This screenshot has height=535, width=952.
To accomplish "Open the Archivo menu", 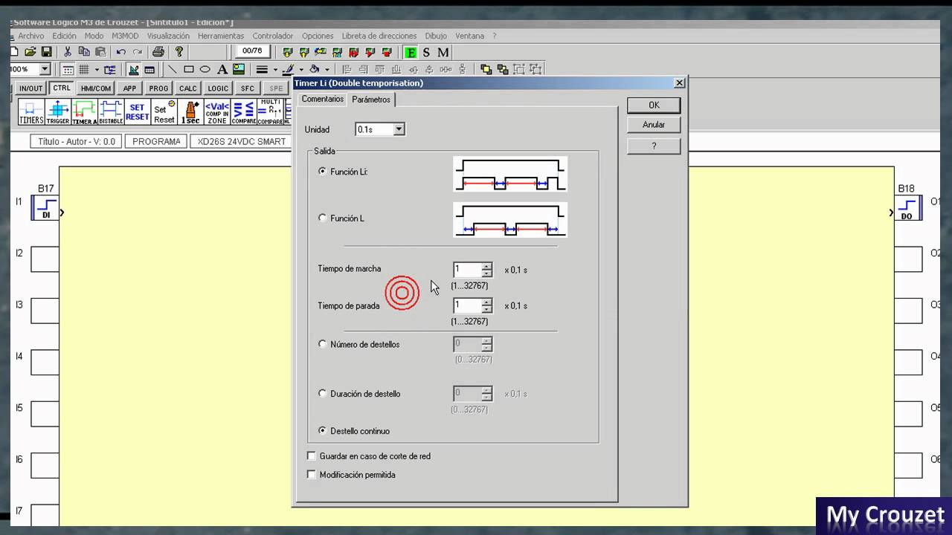I will coord(31,36).
